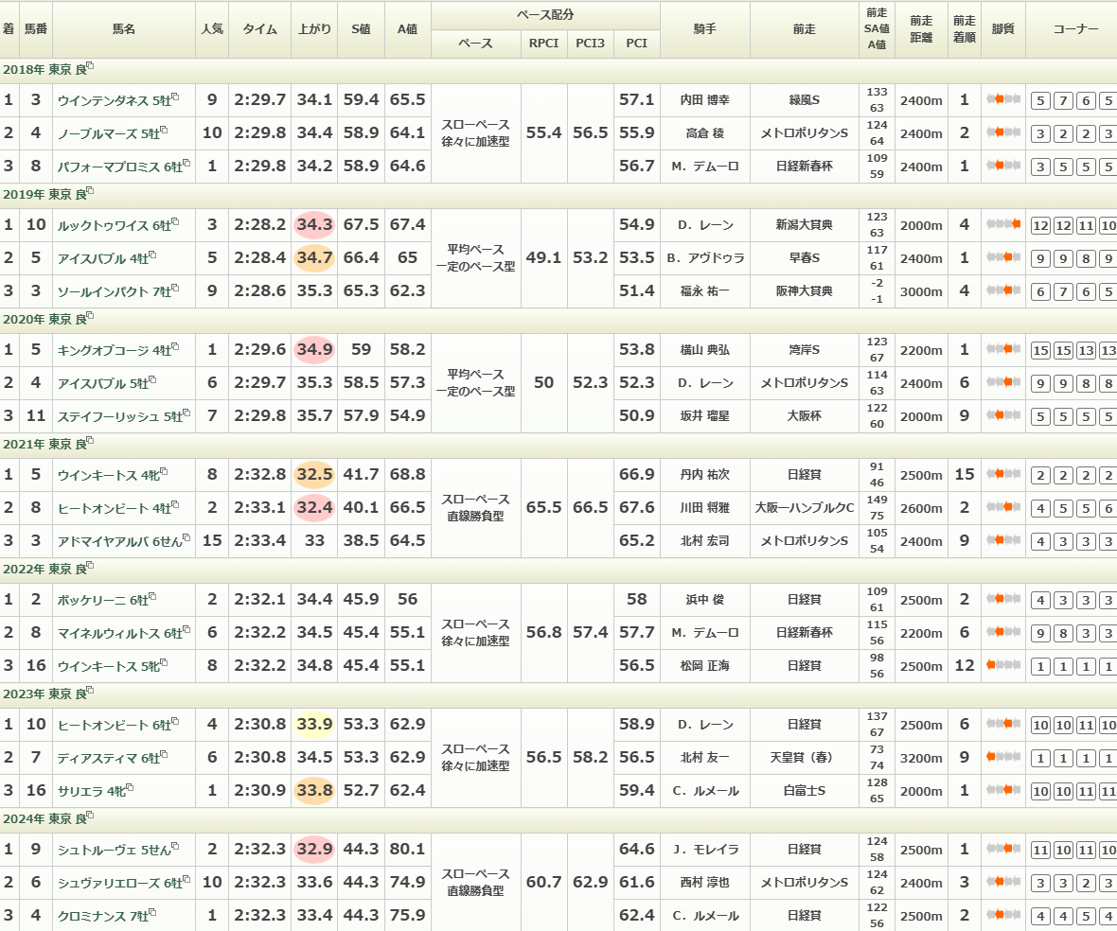Open the popup icon next to 2019年 東京 良

91,192
